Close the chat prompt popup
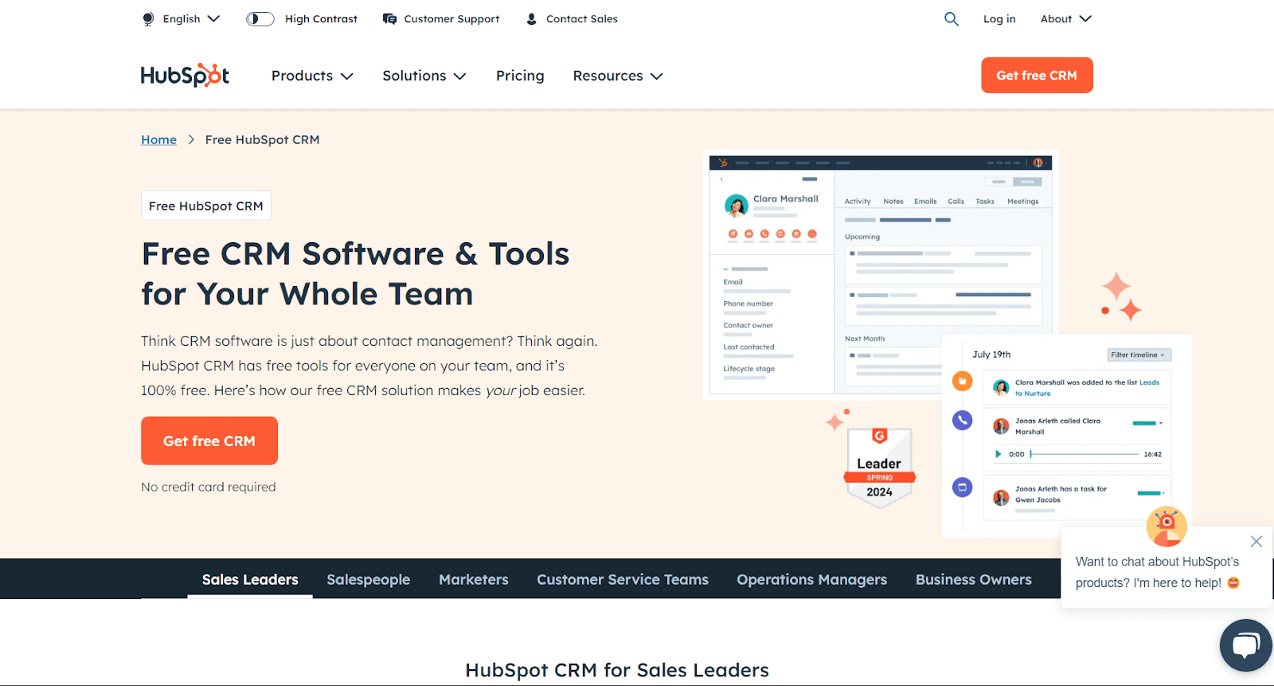Viewport: 1274px width, 686px height. point(1256,542)
